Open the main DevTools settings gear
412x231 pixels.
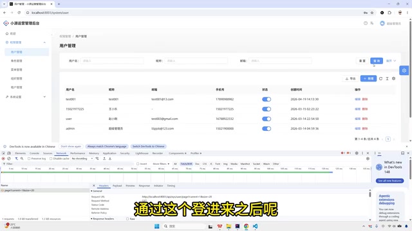coord(357,153)
